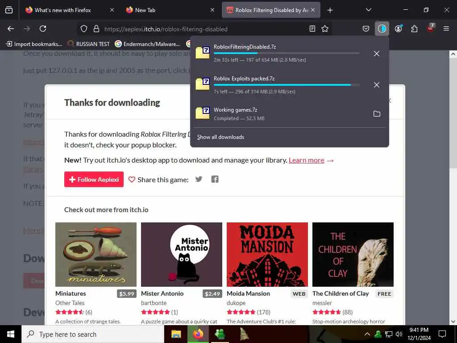Share this game on Facebook
Screen dimensions: 457x343
[215, 179]
